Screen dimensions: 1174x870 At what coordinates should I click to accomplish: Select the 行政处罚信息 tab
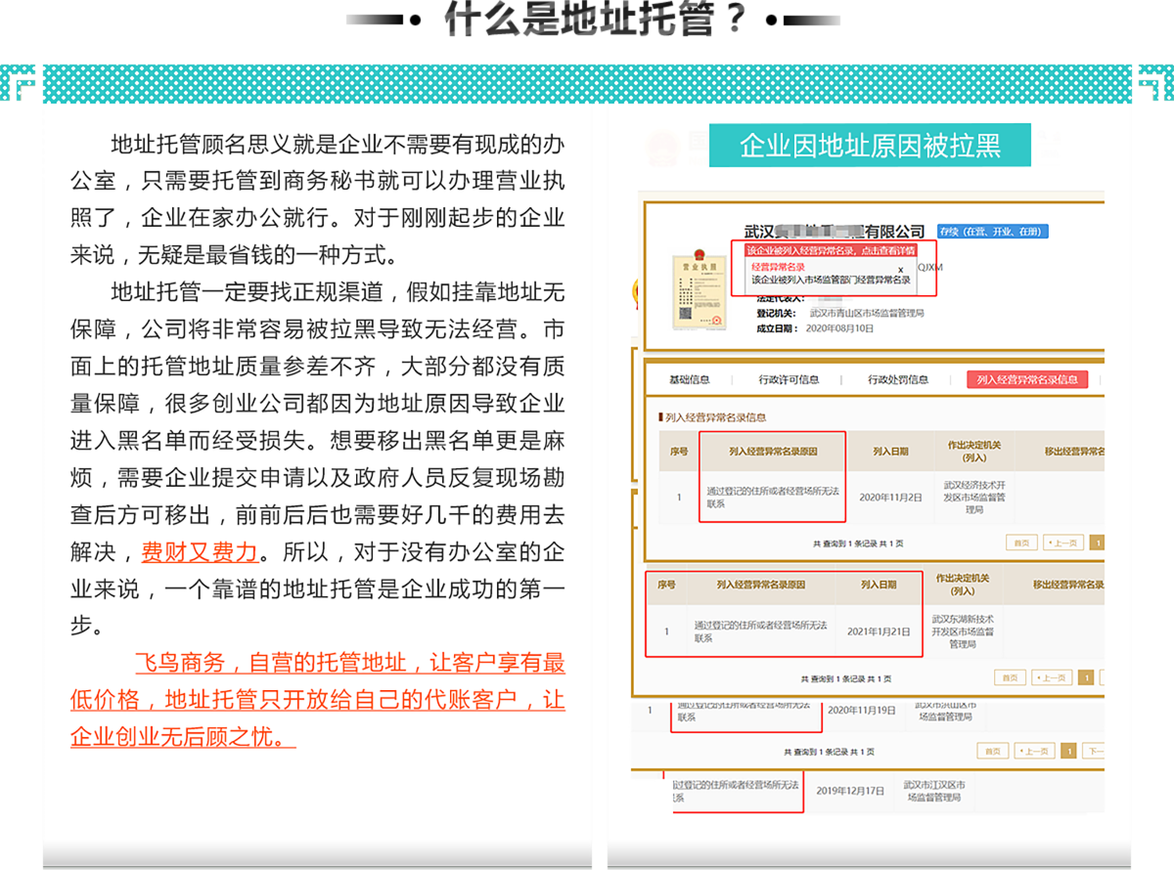click(897, 379)
